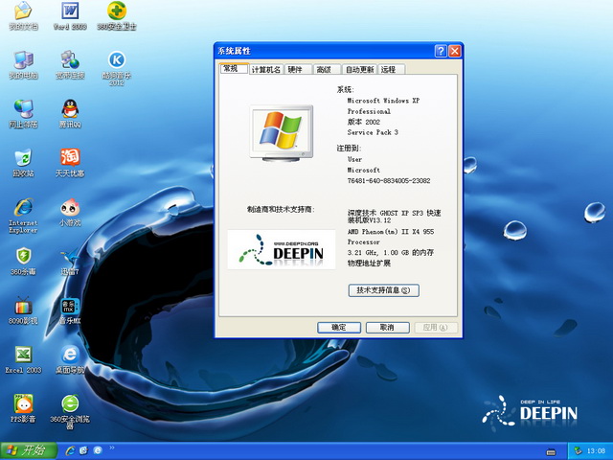Click the 物理地址扩展 text
This screenshot has width=613, height=460.
(x=369, y=264)
